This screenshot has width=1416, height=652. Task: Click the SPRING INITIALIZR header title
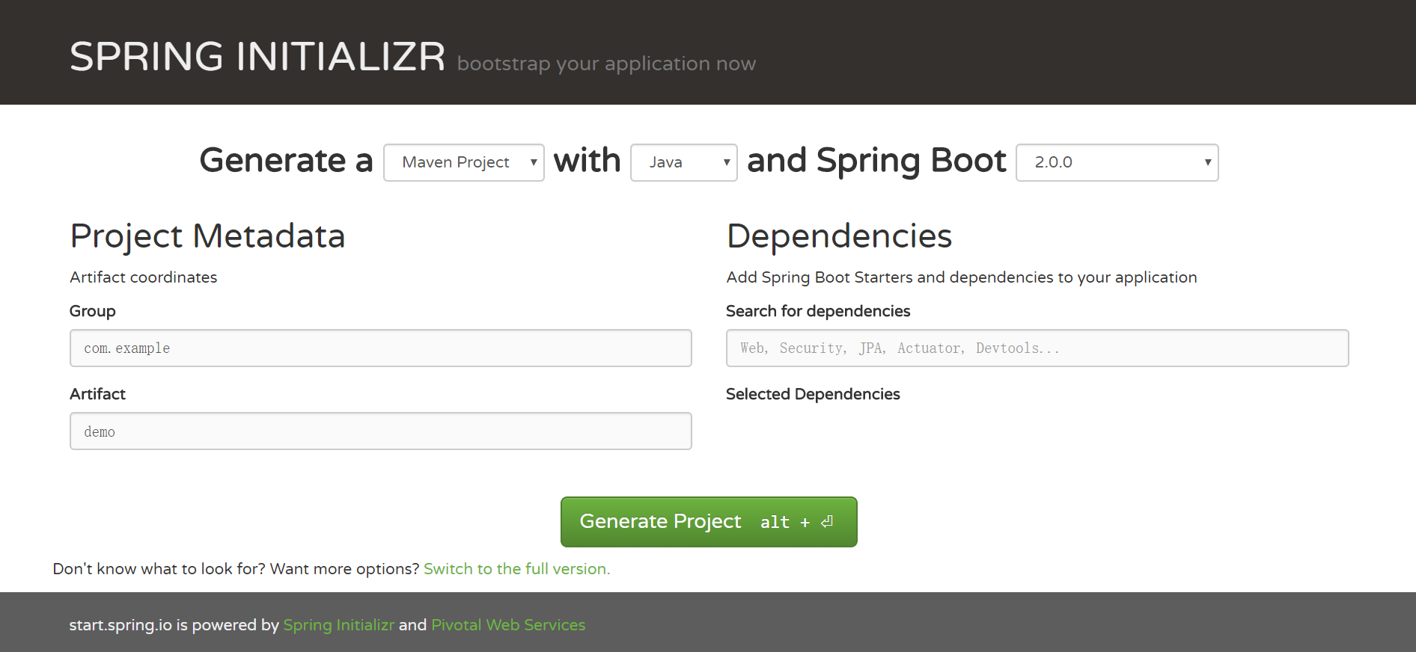pos(257,57)
